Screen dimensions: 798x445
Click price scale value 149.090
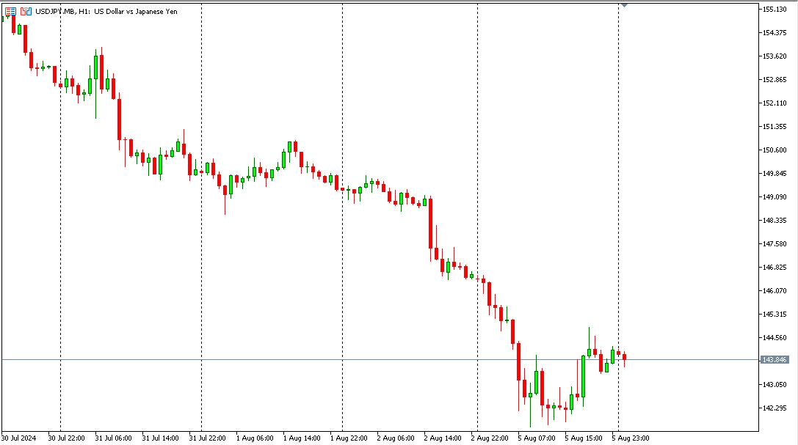click(x=775, y=197)
